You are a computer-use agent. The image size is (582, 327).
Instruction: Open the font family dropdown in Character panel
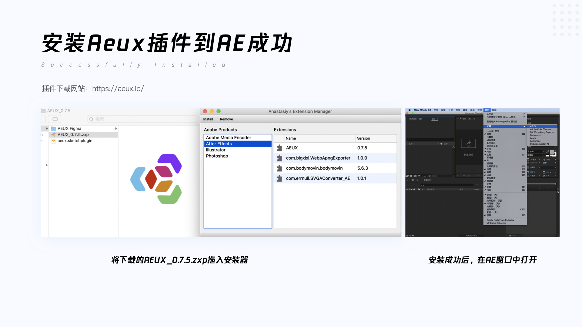point(544,152)
